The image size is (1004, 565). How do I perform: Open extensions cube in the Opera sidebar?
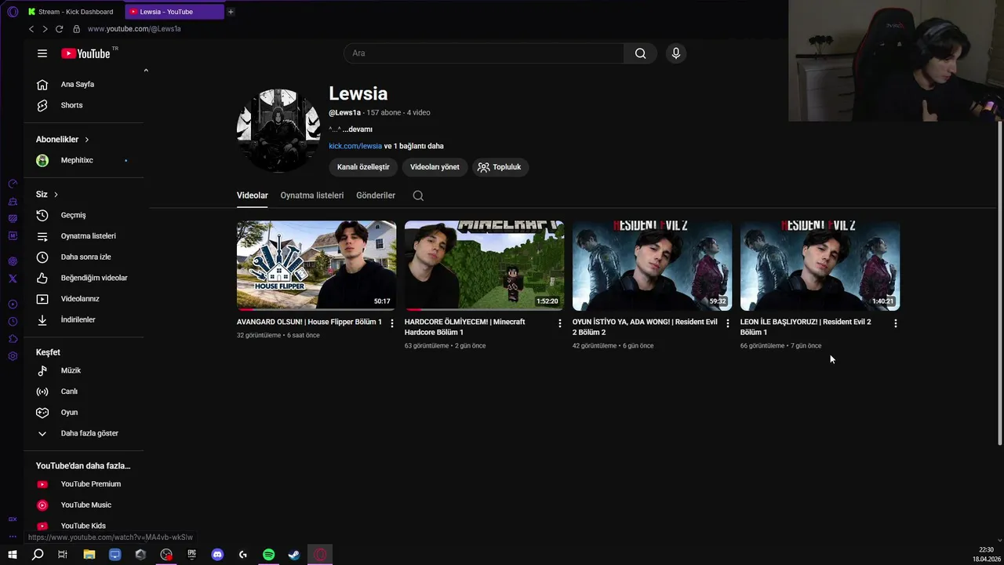[13, 339]
